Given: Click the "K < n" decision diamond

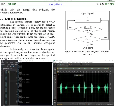Looking at the screenshot, I should (x=88, y=39).
